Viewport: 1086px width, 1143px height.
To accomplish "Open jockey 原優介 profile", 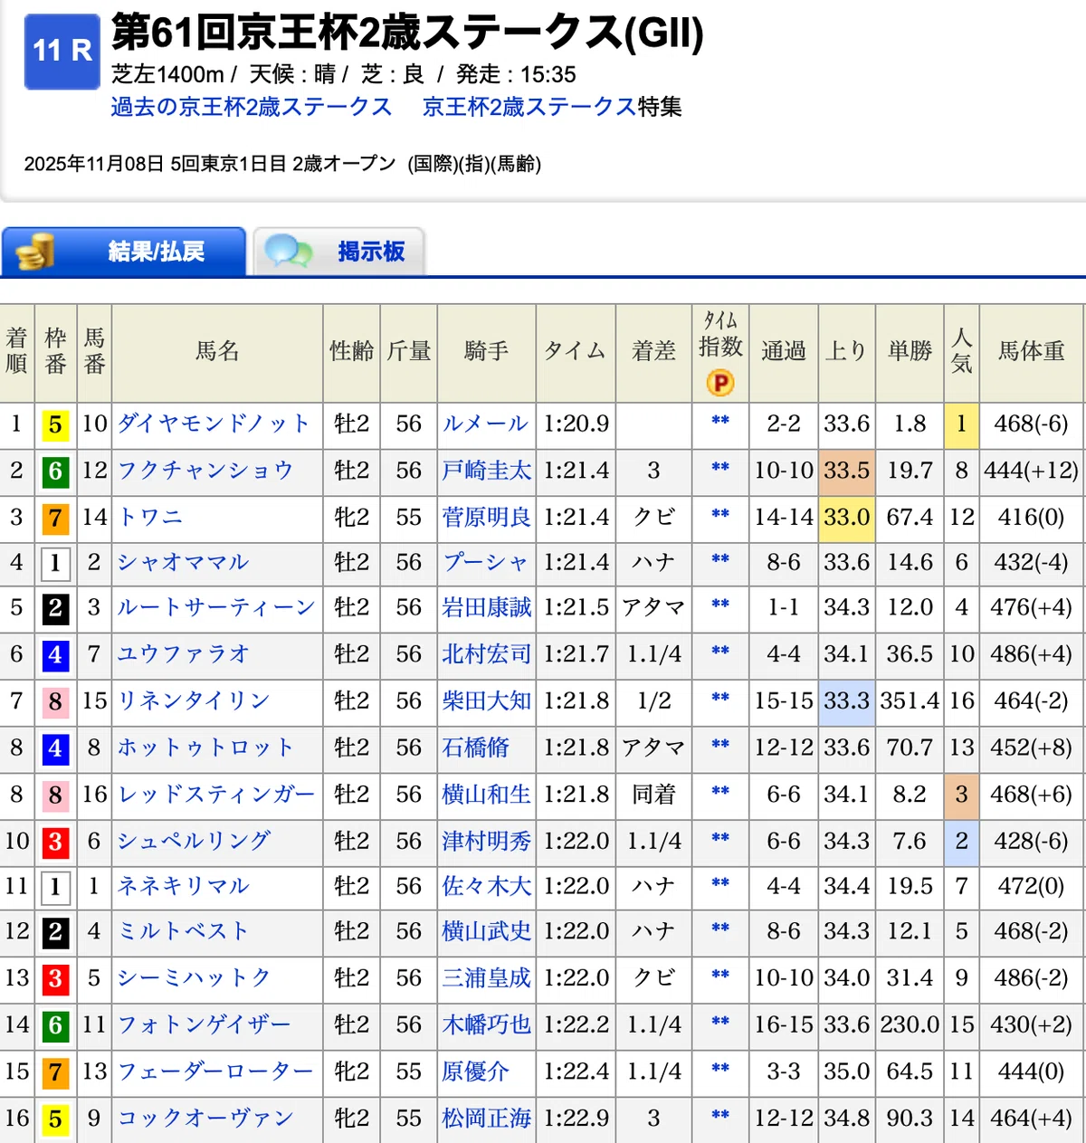I will [x=475, y=1072].
